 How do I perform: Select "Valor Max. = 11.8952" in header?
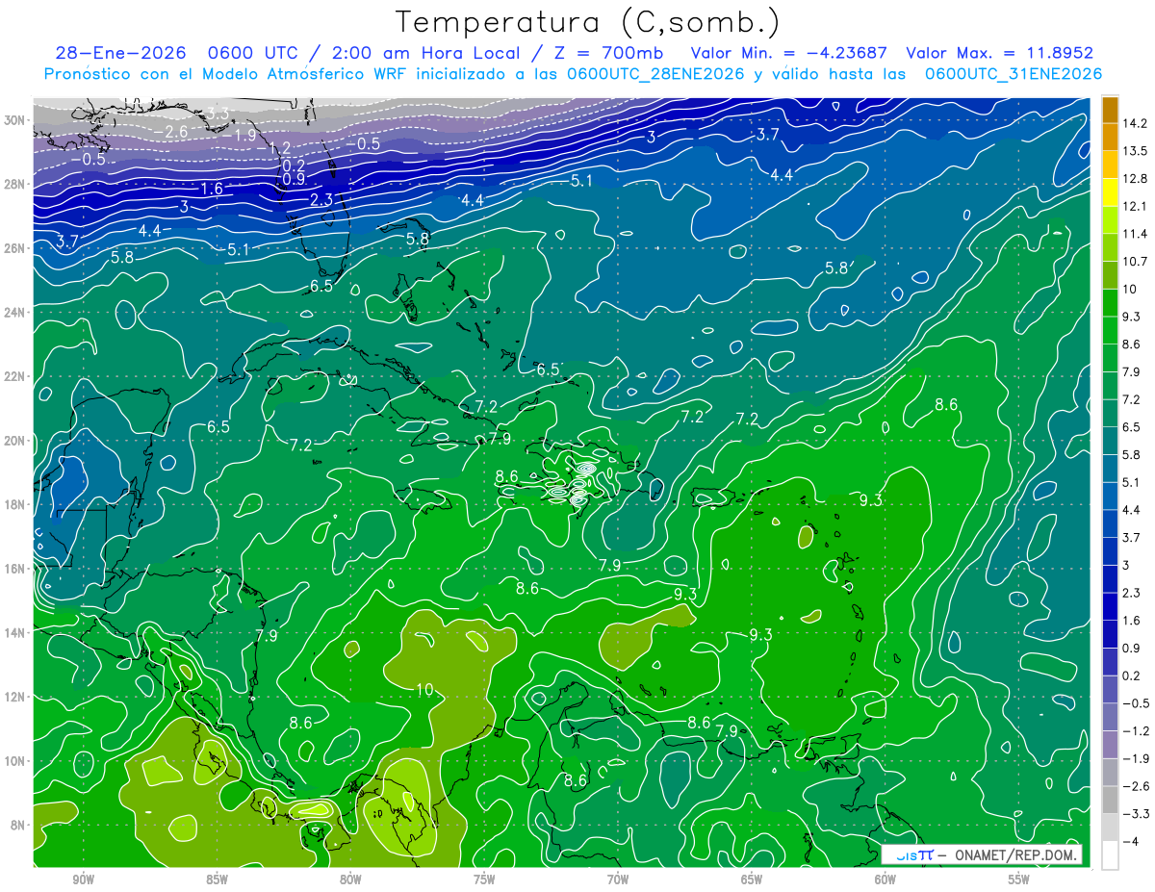click(999, 54)
